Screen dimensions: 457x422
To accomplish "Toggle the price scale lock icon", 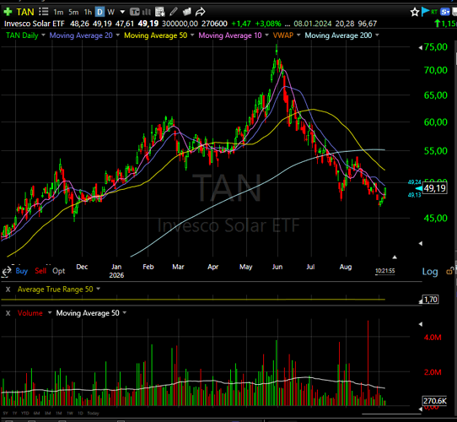I will (449, 271).
